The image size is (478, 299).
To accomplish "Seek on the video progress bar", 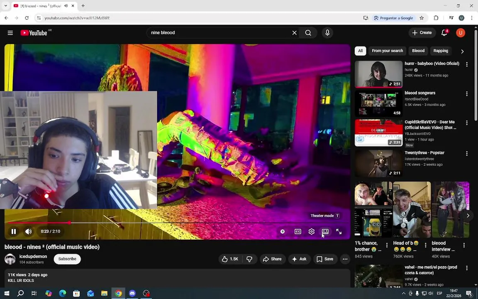I will [x=177, y=223].
